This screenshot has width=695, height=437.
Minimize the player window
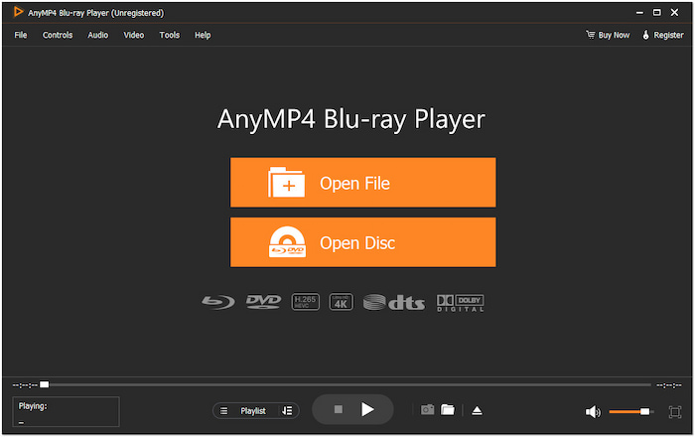coord(639,12)
